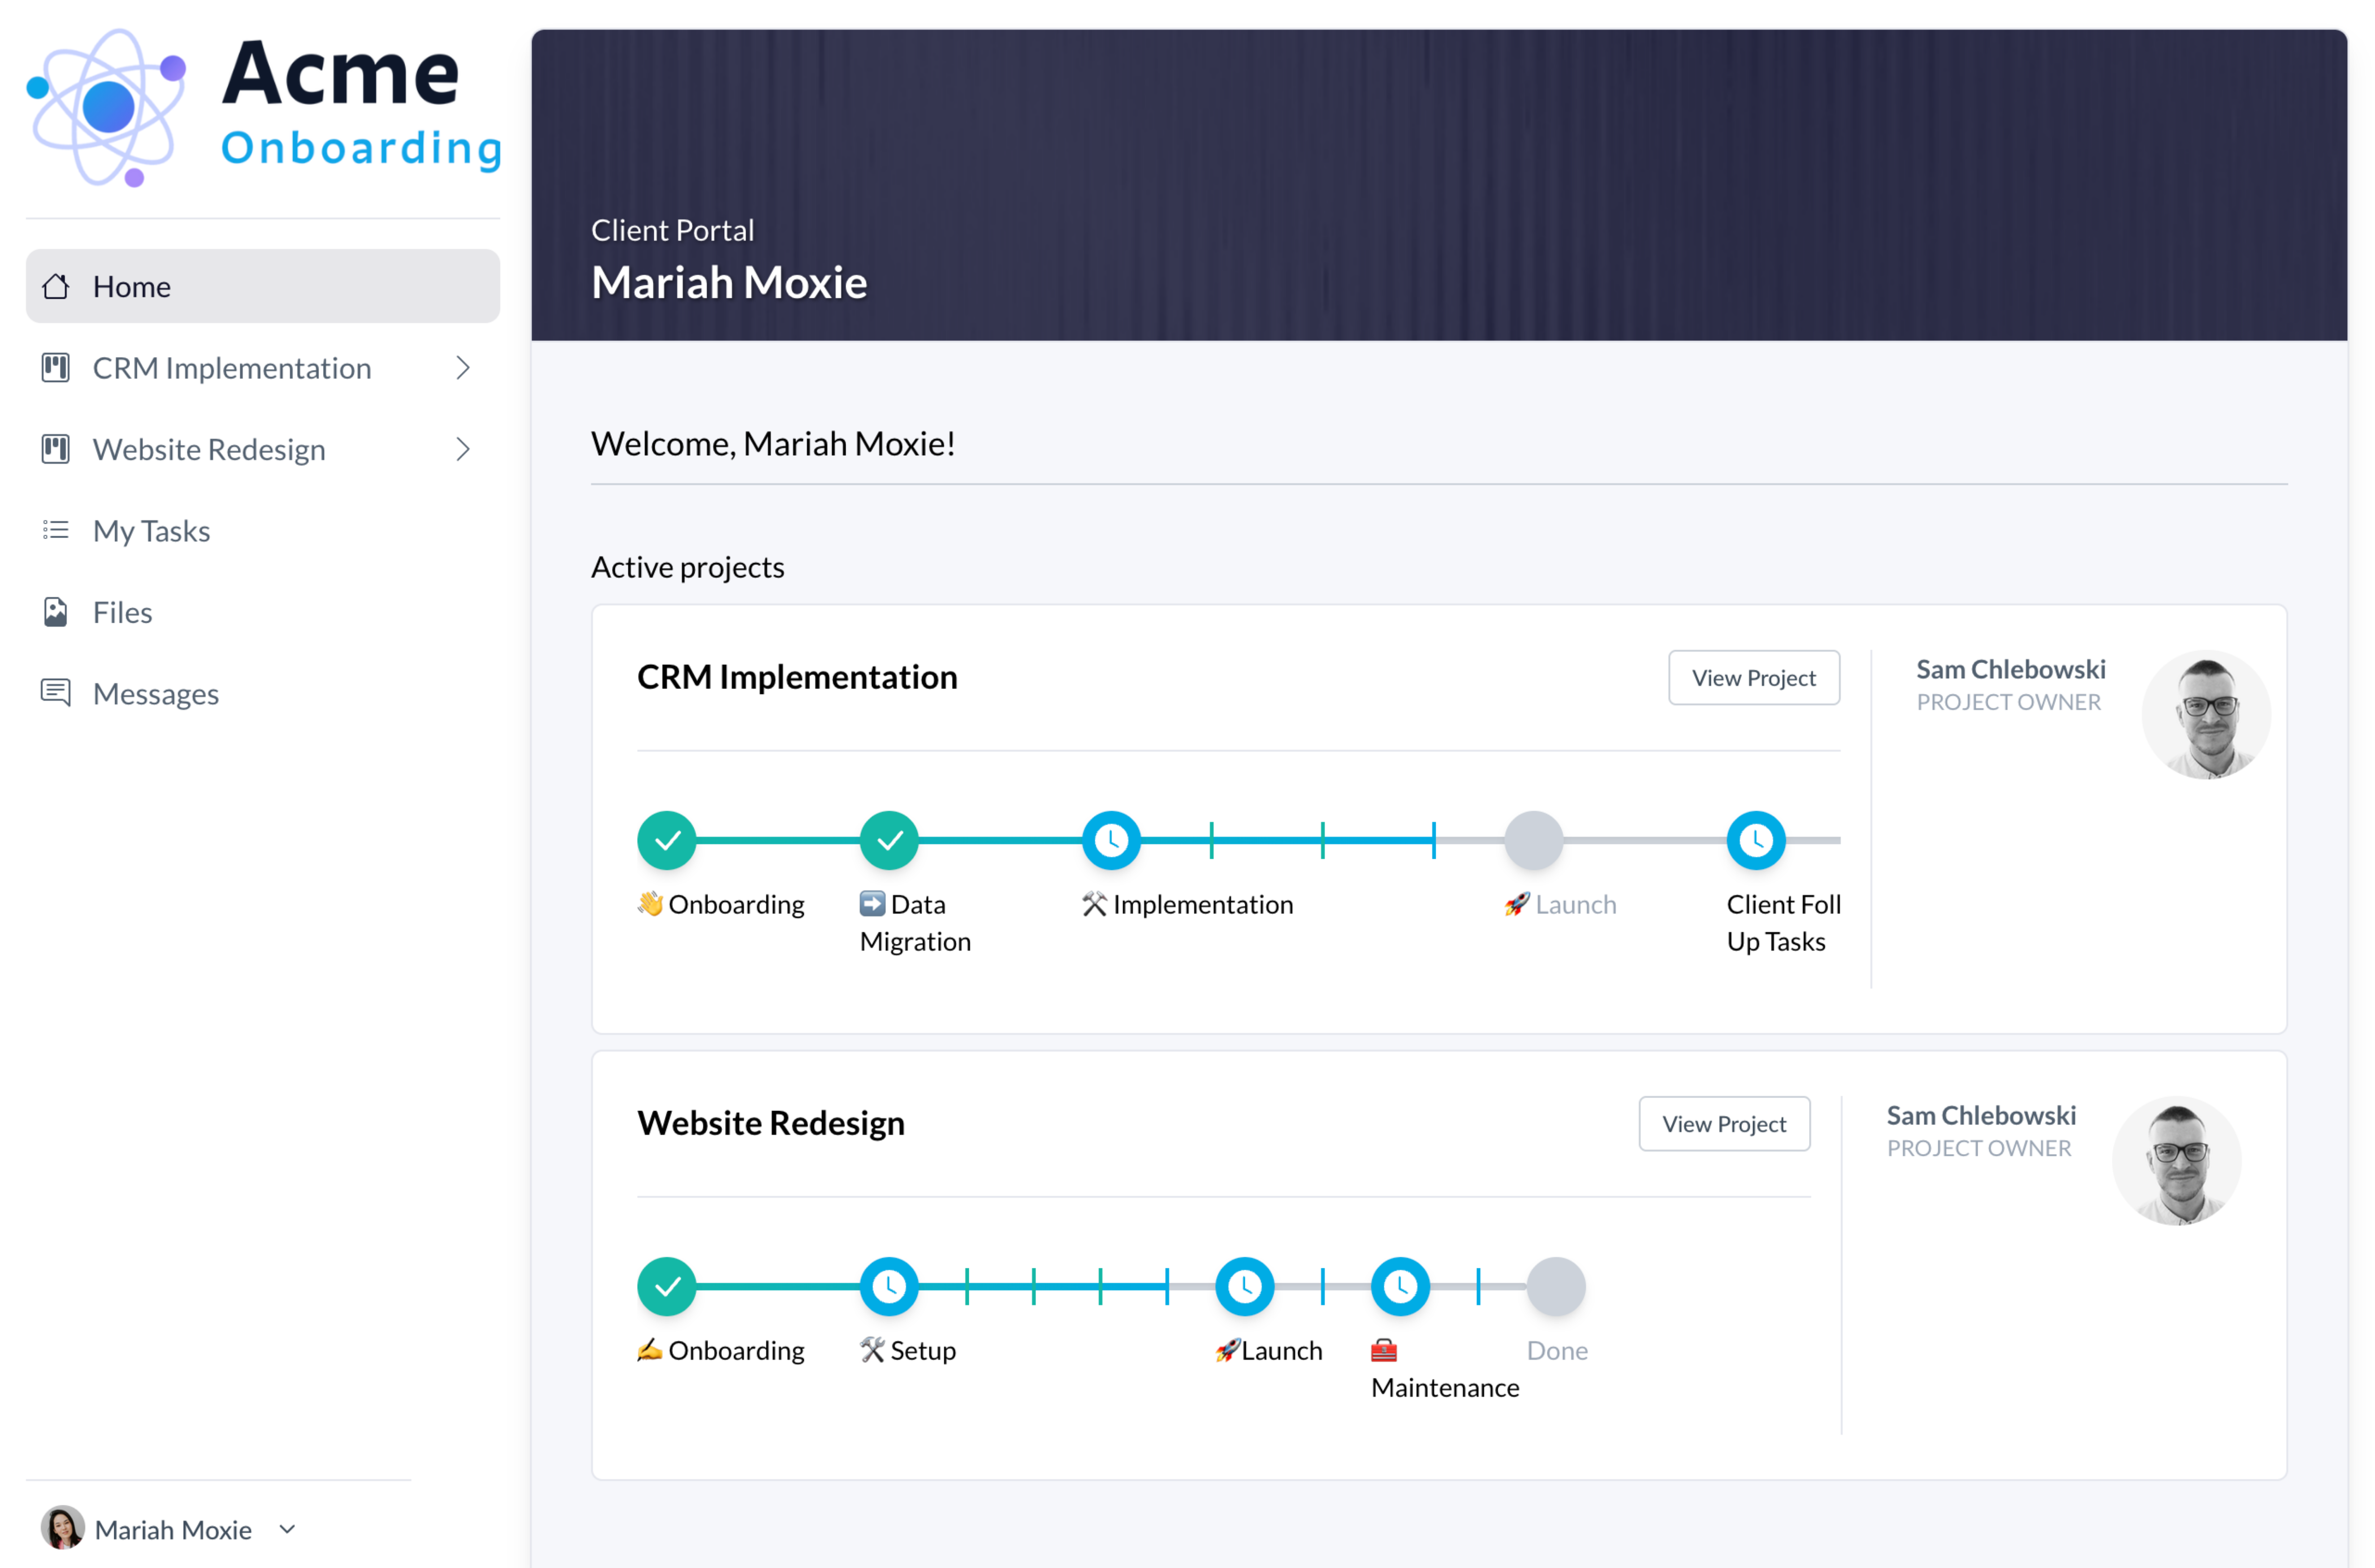Click the CRM Implementation in-progress clock stage
This screenshot has width=2375, height=1568.
coord(1111,841)
